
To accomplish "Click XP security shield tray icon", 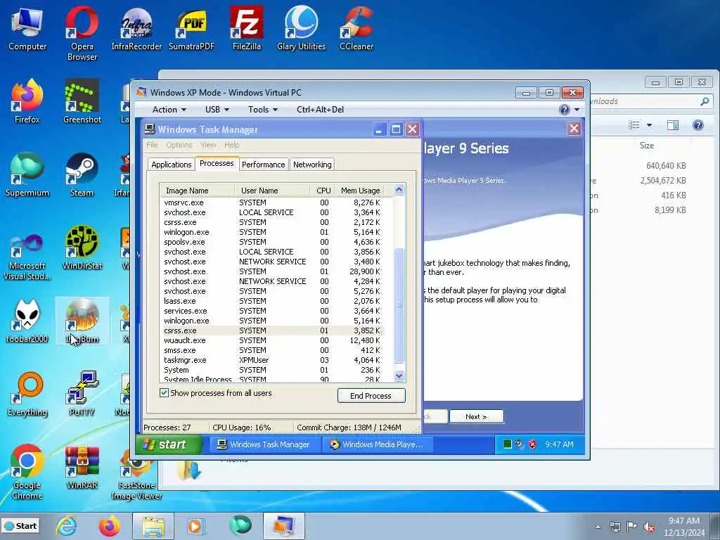I will point(532,444).
